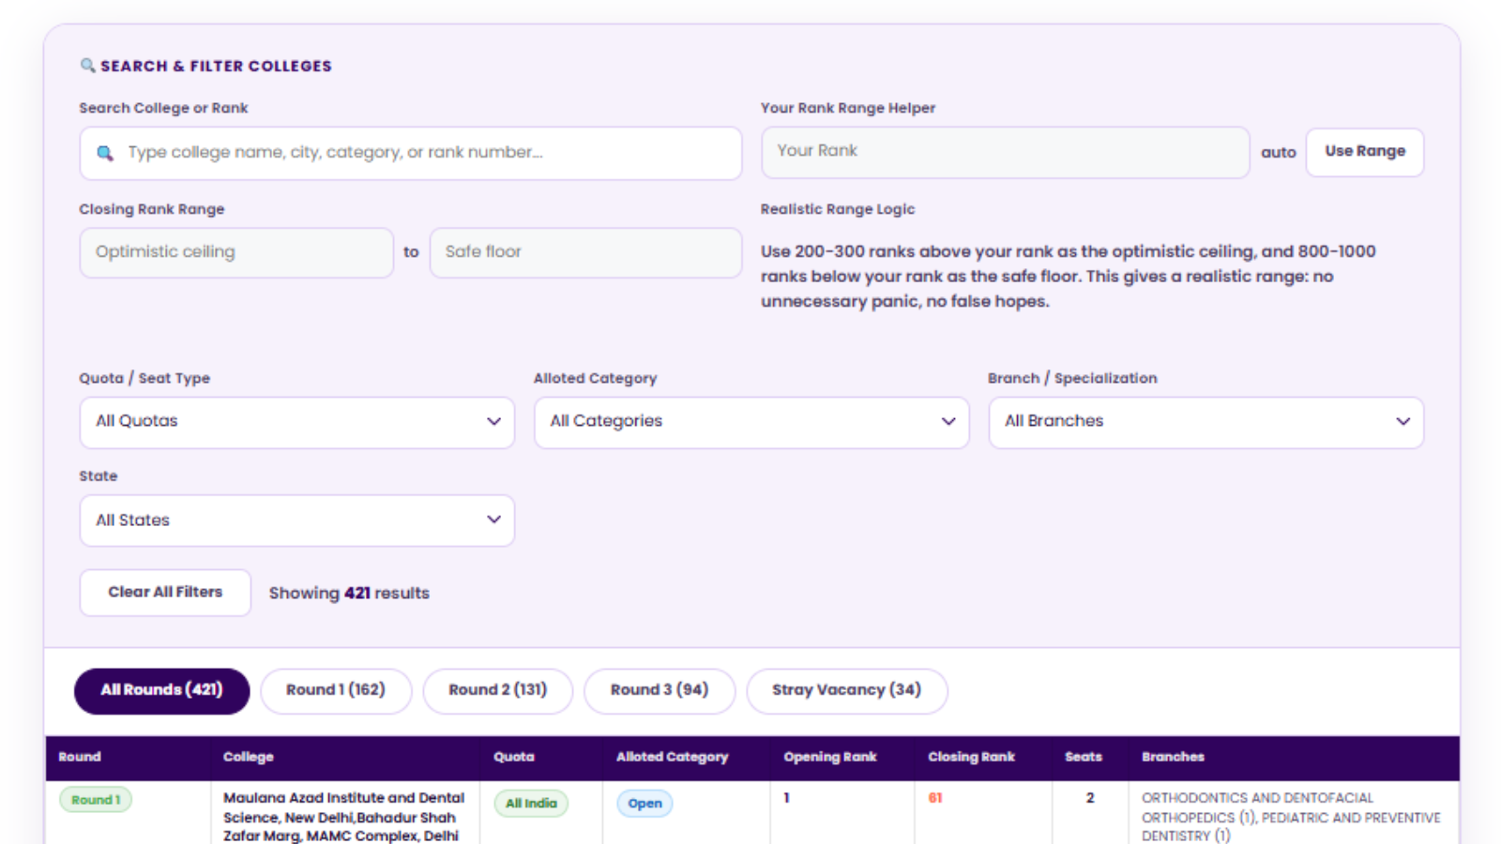This screenshot has height=844, width=1501.
Task: Switch to Round 2 (131) tab
Action: tap(497, 691)
